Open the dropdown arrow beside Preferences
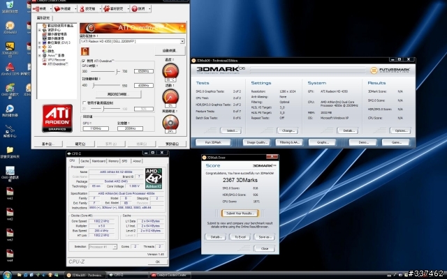The image size is (447, 279). 128,9
